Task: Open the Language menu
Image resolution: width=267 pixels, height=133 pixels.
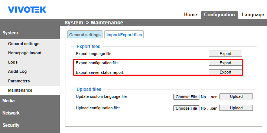Action: [x=253, y=15]
